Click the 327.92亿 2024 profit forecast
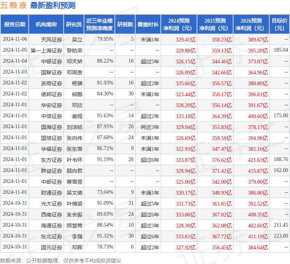Viewport: 290px width, 264px height. tap(185, 247)
